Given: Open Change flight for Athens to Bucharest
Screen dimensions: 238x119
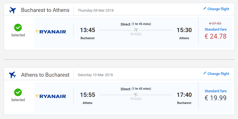Looking at the screenshot, I should 218,74.
